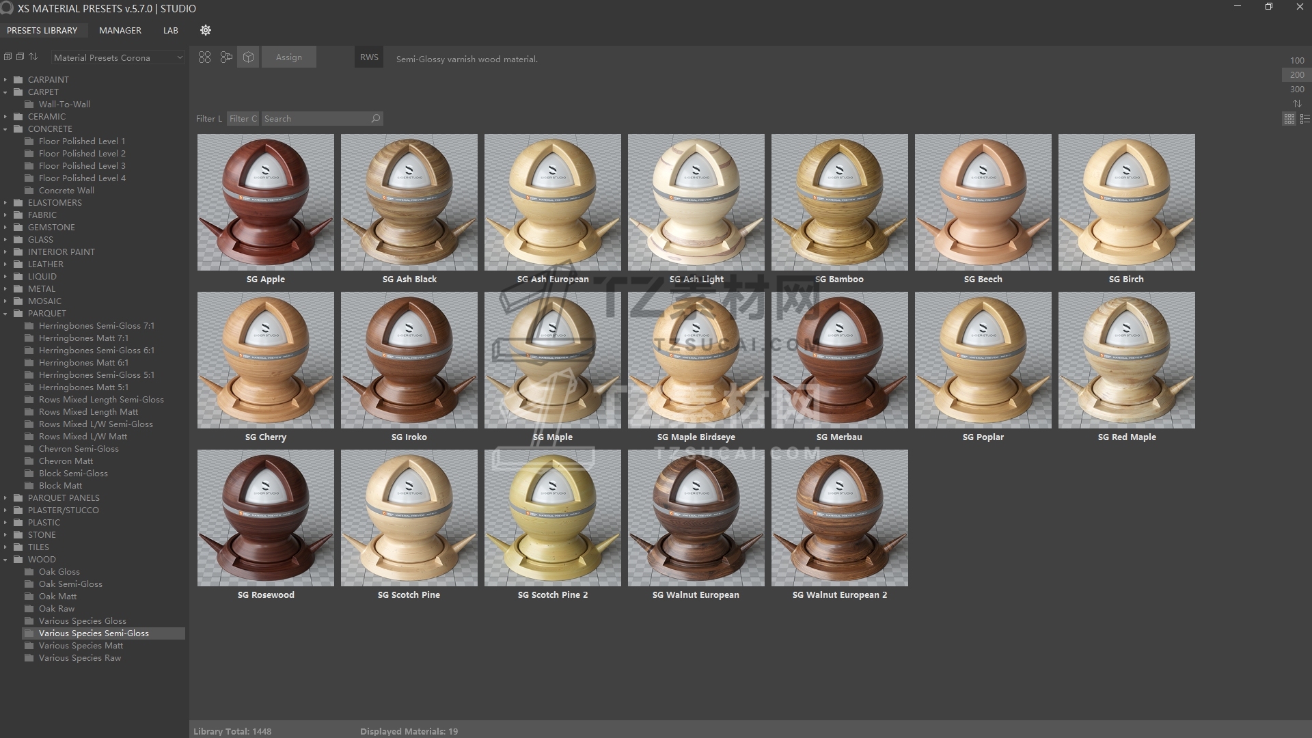Click the collapse all folders icon
The image size is (1312, 738).
pos(20,57)
